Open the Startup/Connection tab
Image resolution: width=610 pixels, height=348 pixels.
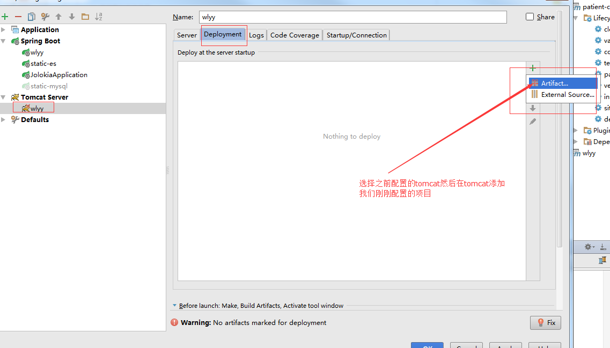356,35
